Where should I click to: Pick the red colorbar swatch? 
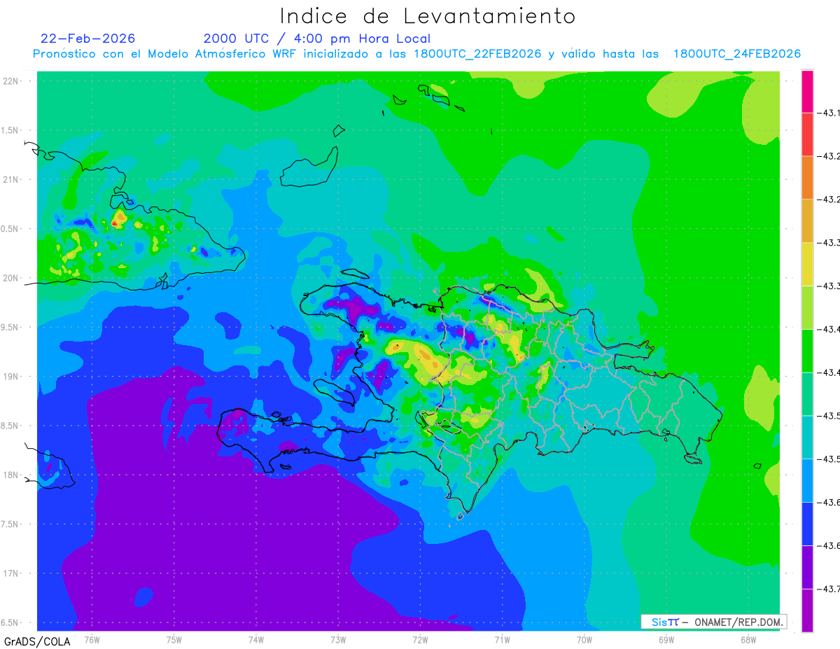807,134
